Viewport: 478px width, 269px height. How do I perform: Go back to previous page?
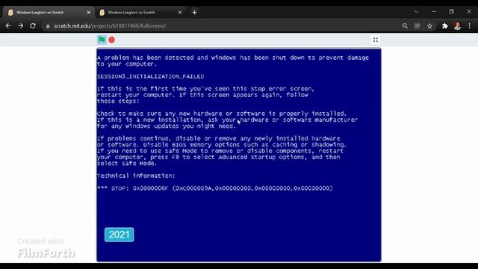tap(8, 26)
